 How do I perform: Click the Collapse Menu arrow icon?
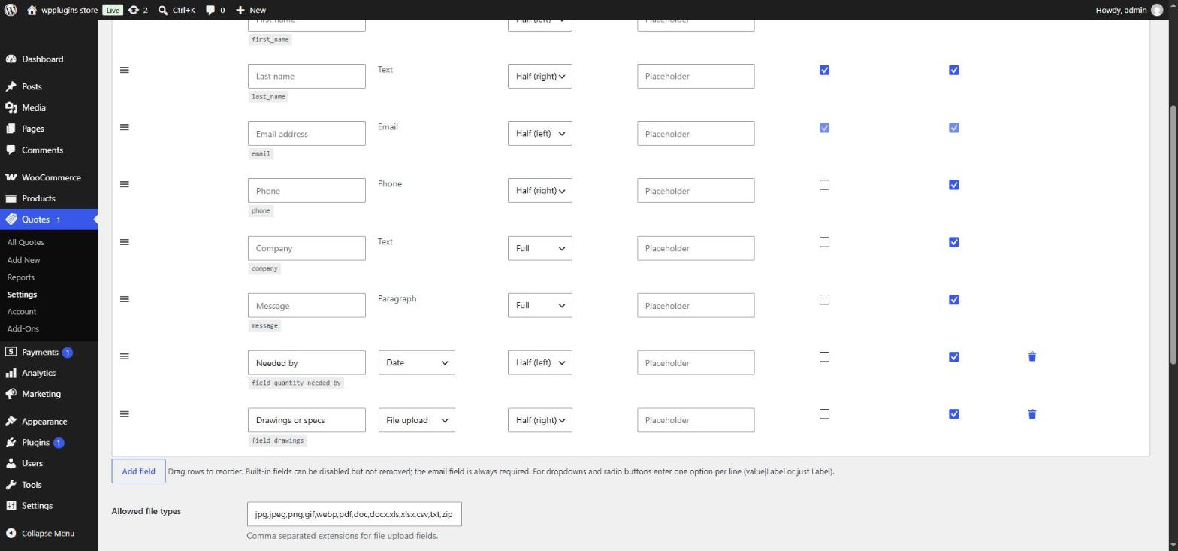(x=11, y=534)
